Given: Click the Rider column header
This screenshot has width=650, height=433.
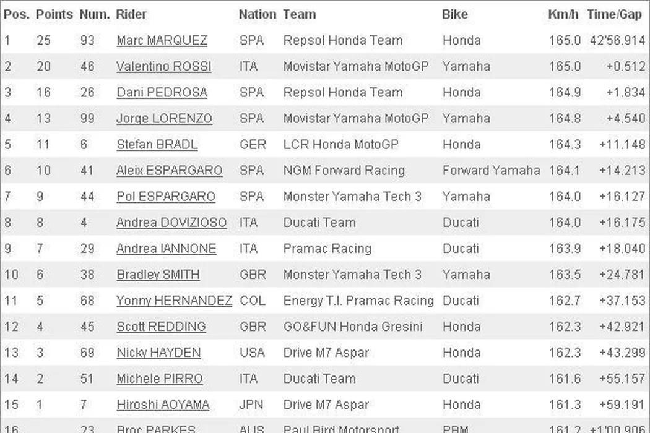Looking at the screenshot, I should (131, 14).
